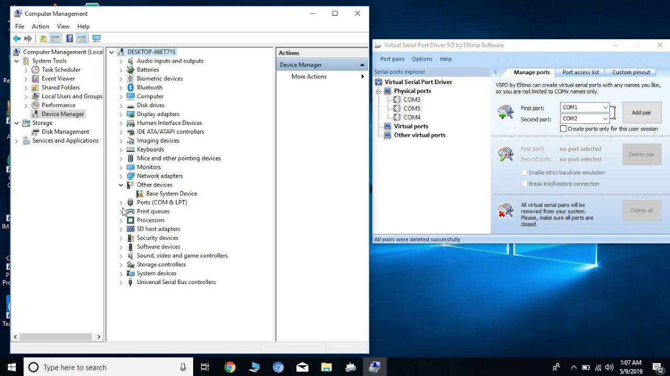
Task: Select Device Manager in the left tree
Action: pos(62,114)
